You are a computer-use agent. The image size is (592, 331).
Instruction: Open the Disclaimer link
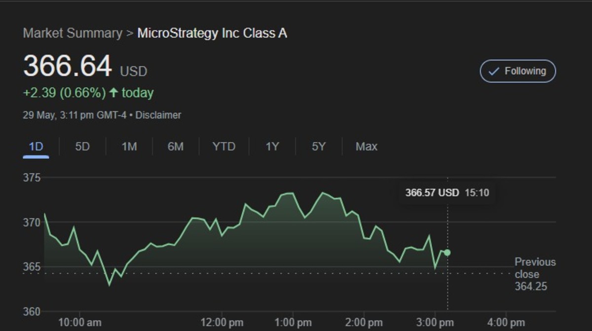pos(160,115)
